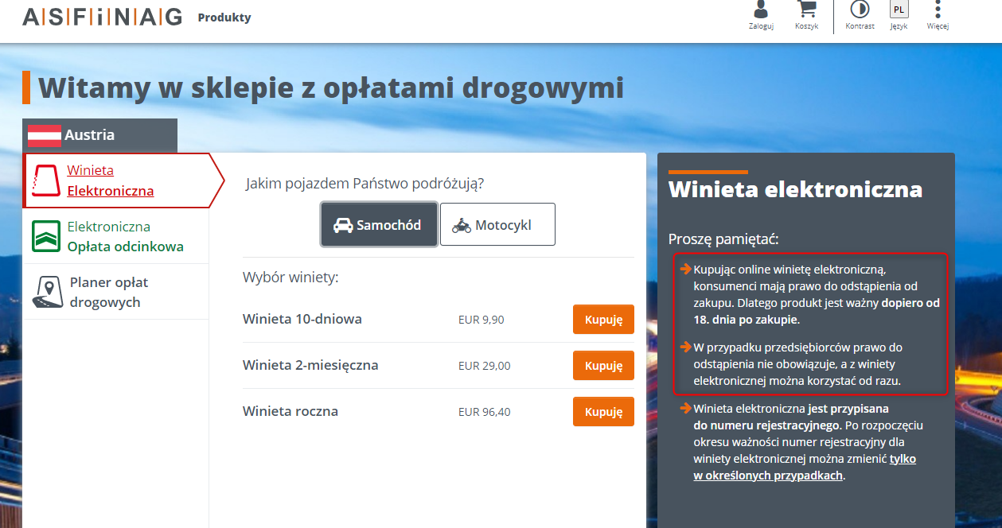Open the Koszyk shopping cart
The image size is (1002, 528).
pyautogui.click(x=806, y=16)
